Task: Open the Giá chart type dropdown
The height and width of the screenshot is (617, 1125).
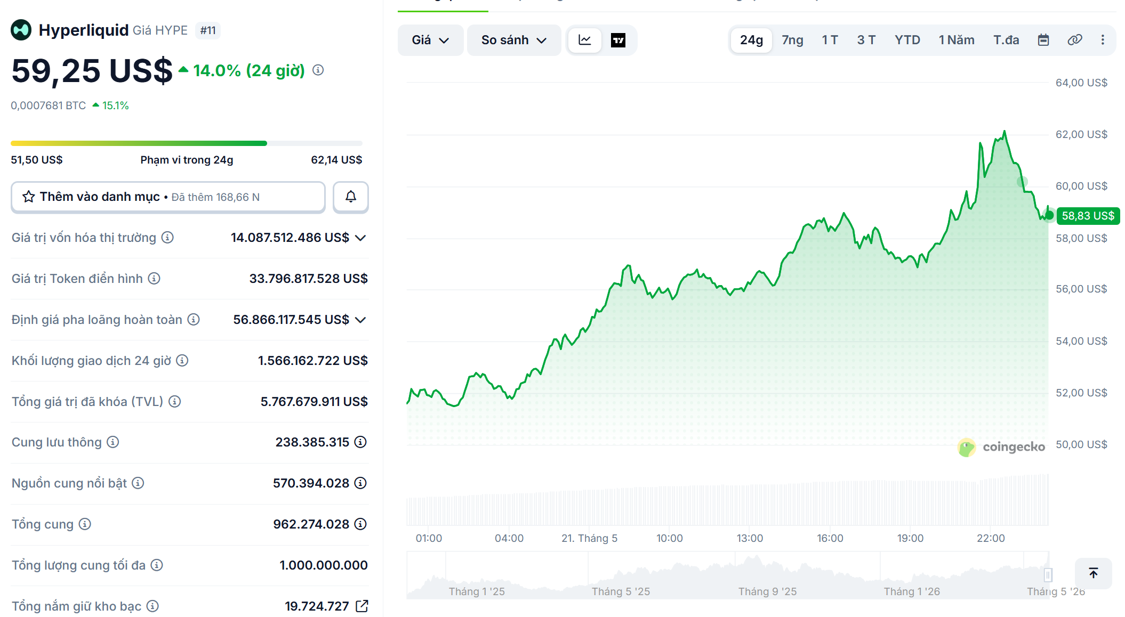Action: (x=430, y=40)
